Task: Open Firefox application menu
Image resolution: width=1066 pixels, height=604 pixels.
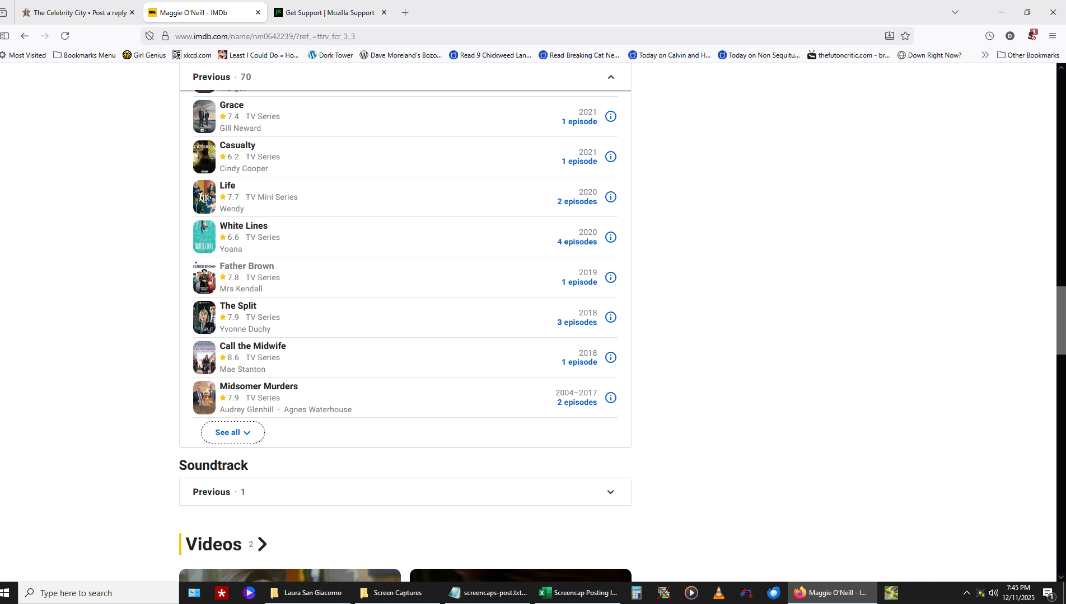Action: click(x=1053, y=36)
